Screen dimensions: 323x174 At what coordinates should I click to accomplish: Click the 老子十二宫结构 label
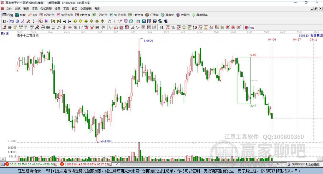tap(28, 35)
